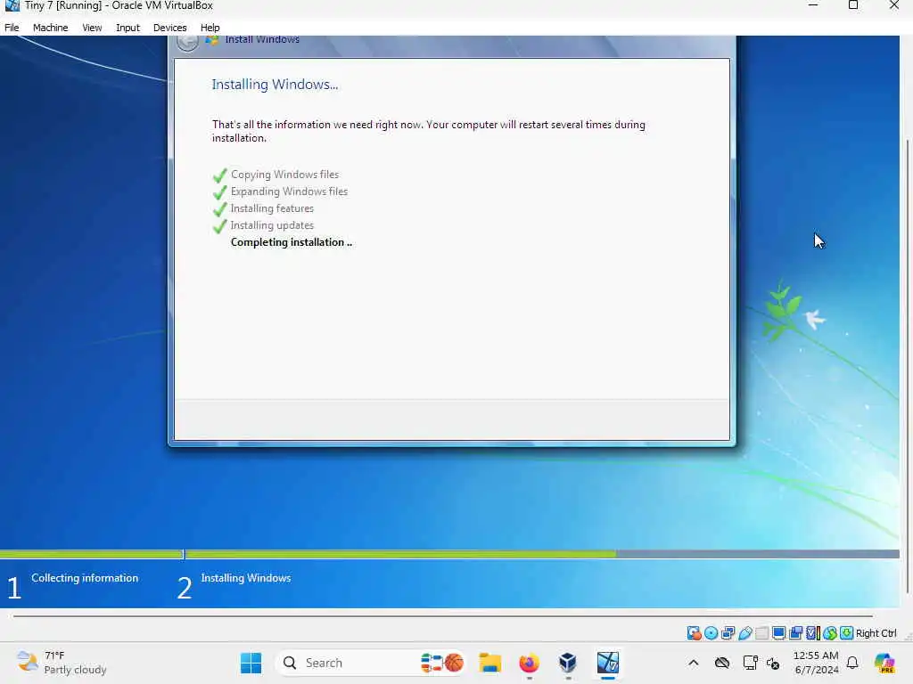Open the View menu

[92, 28]
